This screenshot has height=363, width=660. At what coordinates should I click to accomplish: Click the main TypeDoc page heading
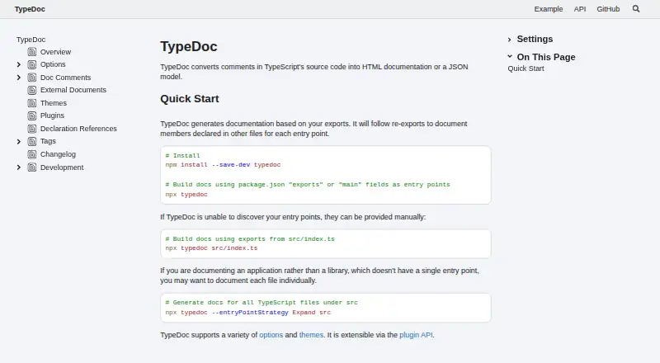pos(189,46)
